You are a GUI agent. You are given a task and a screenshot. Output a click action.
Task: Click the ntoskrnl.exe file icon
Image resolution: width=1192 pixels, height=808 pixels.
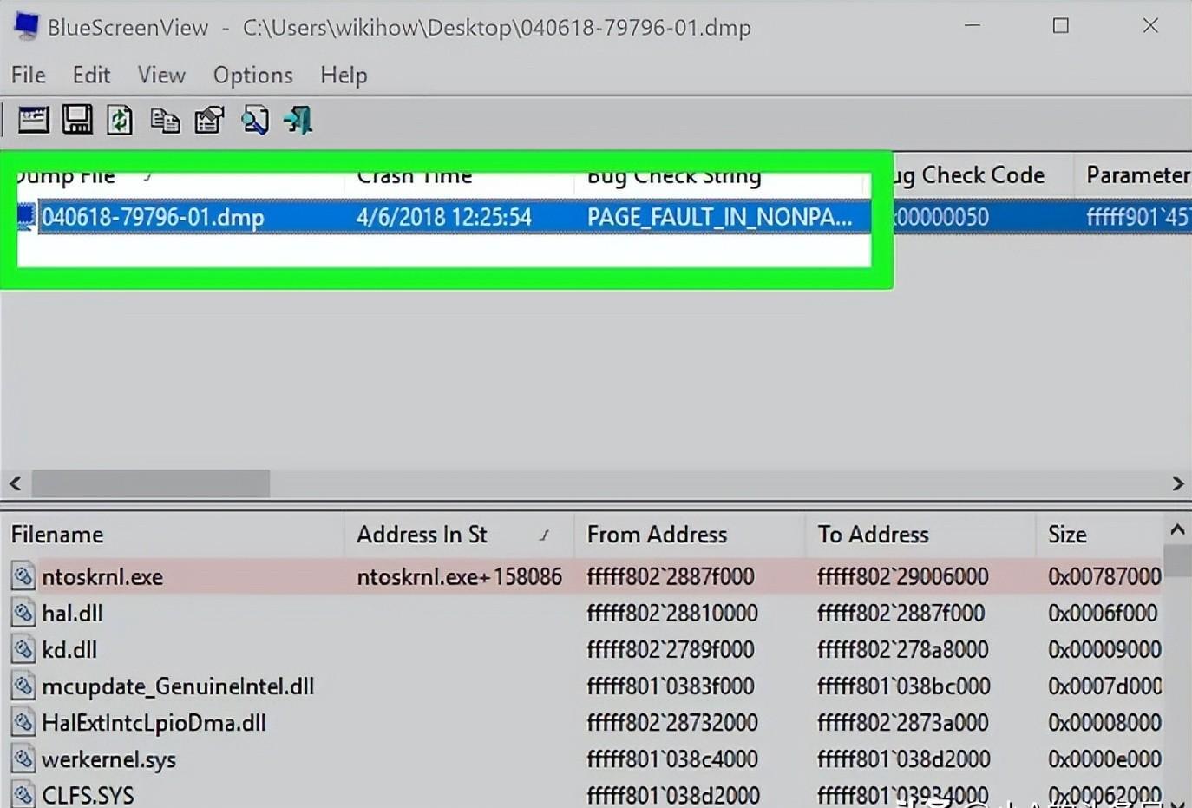pyautogui.click(x=23, y=576)
